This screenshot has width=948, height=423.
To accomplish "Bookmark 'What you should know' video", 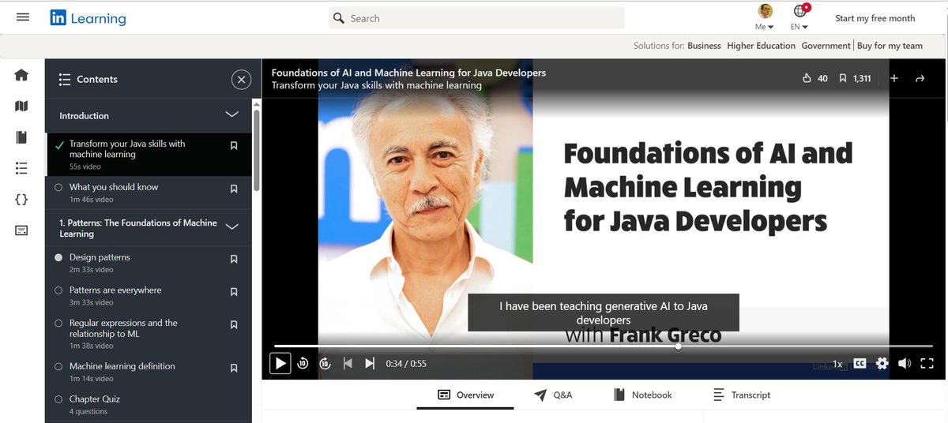I will click(234, 189).
